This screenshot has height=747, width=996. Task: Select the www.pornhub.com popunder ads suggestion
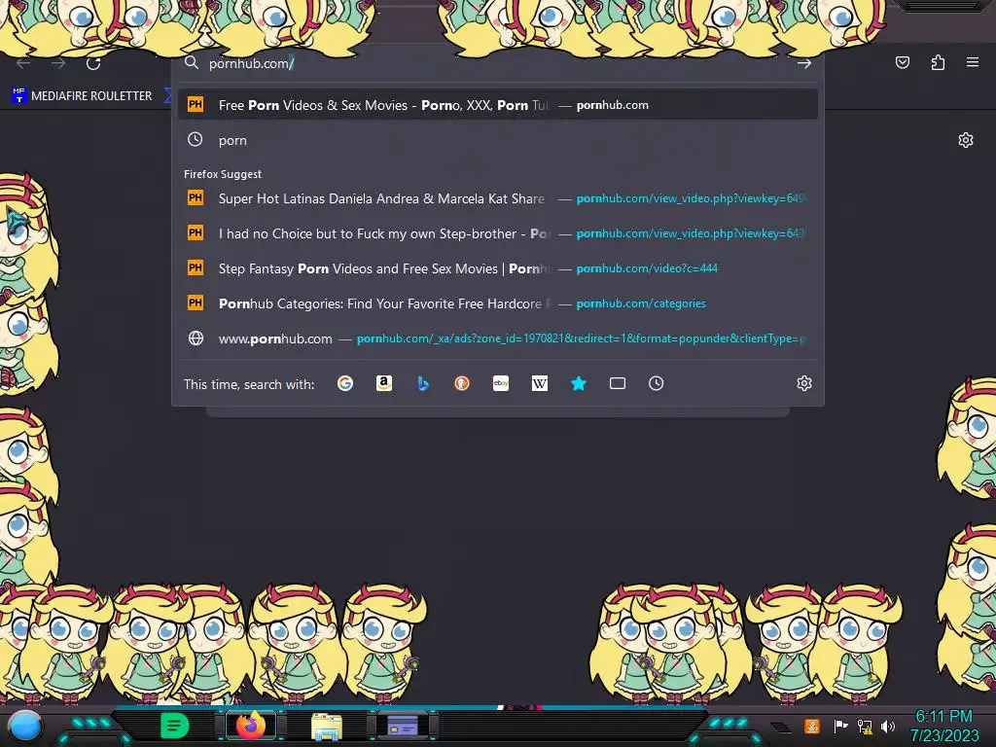coord(498,338)
